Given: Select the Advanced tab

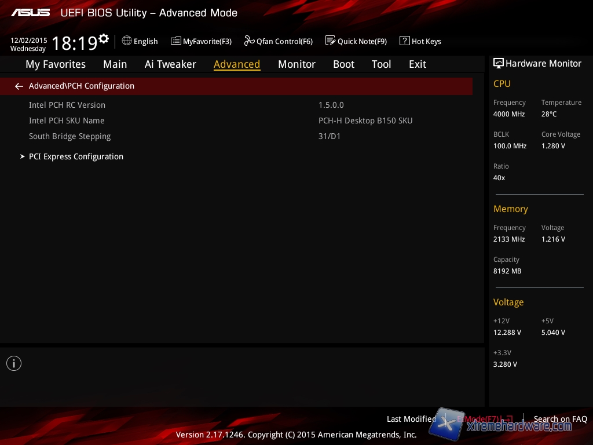Looking at the screenshot, I should coord(237,64).
